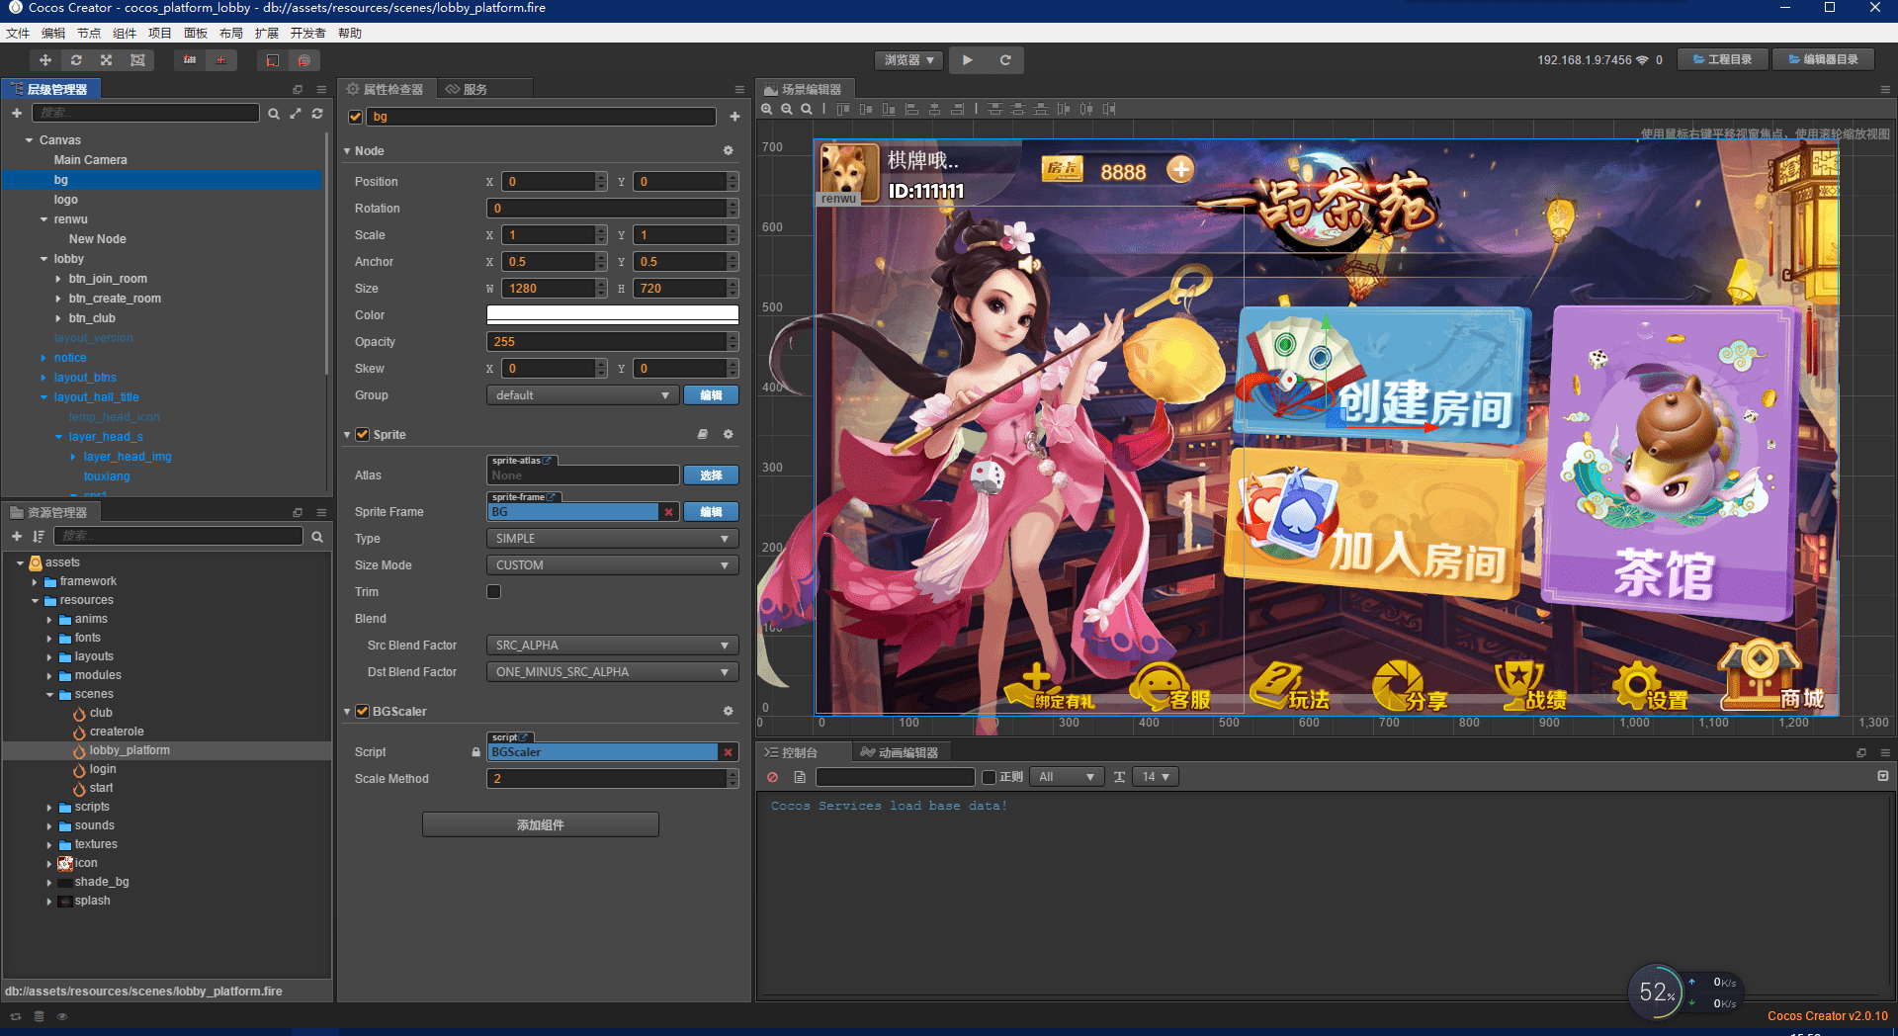This screenshot has height=1036, width=1898.
Task: Create new asset with plus icon
Action: coord(17,536)
